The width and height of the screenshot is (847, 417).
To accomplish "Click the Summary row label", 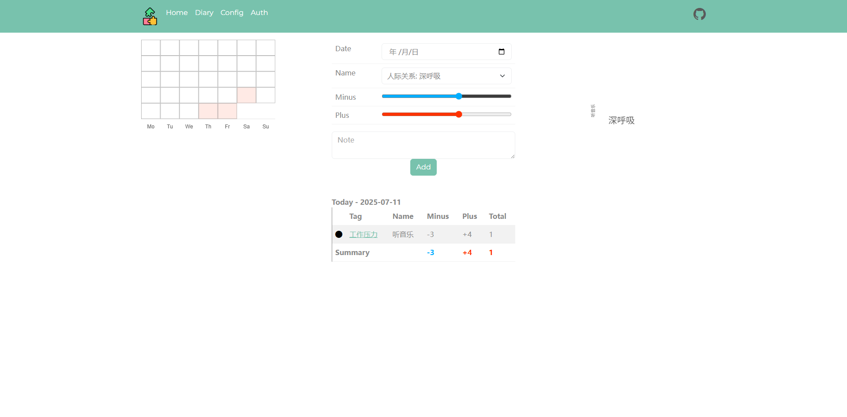I will coord(352,252).
